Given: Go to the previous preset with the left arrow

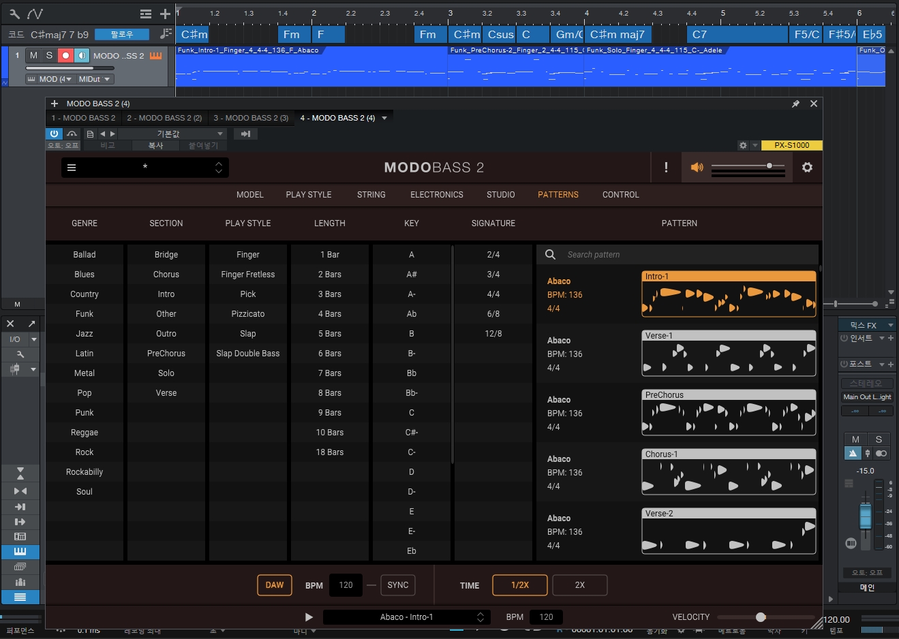Looking at the screenshot, I should pyautogui.click(x=103, y=134).
